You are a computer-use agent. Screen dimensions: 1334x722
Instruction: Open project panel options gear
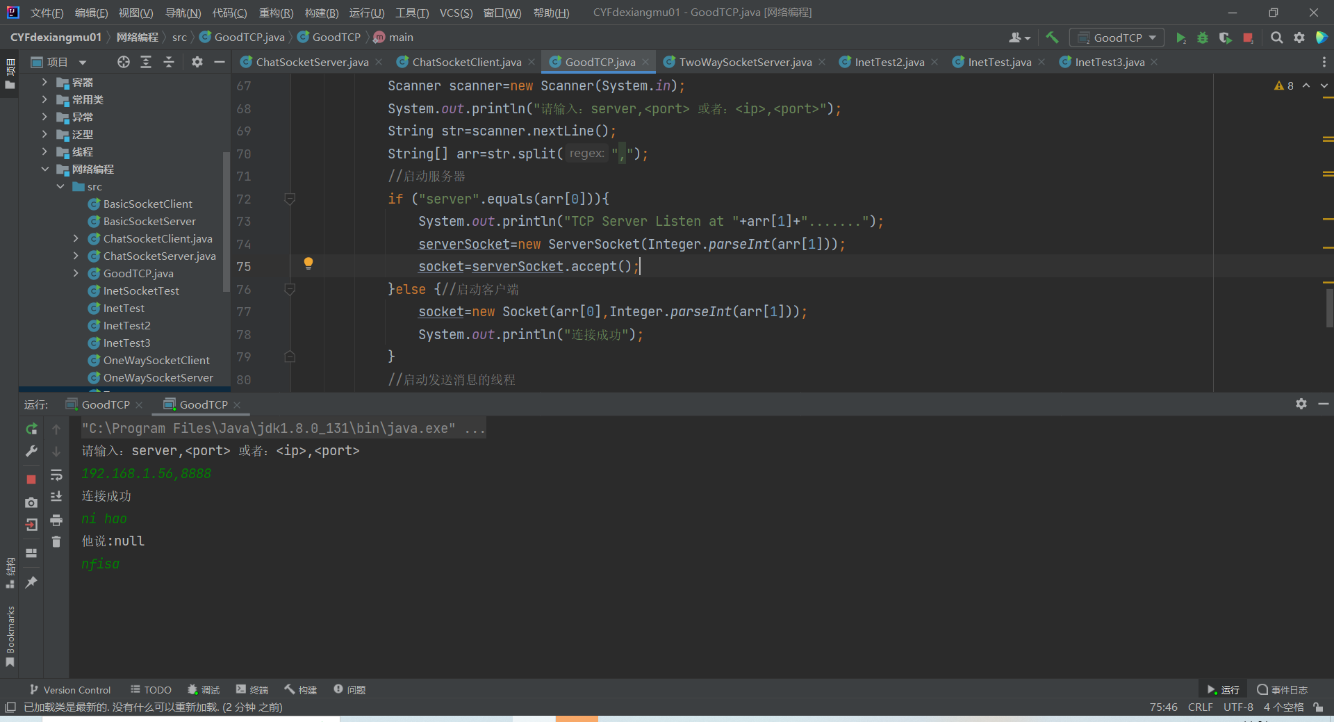[197, 62]
